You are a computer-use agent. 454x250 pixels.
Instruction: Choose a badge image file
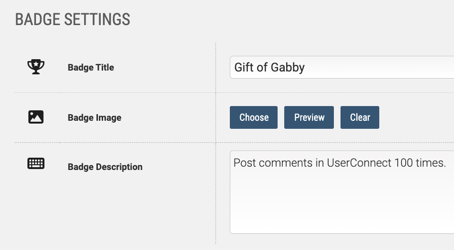coord(253,117)
